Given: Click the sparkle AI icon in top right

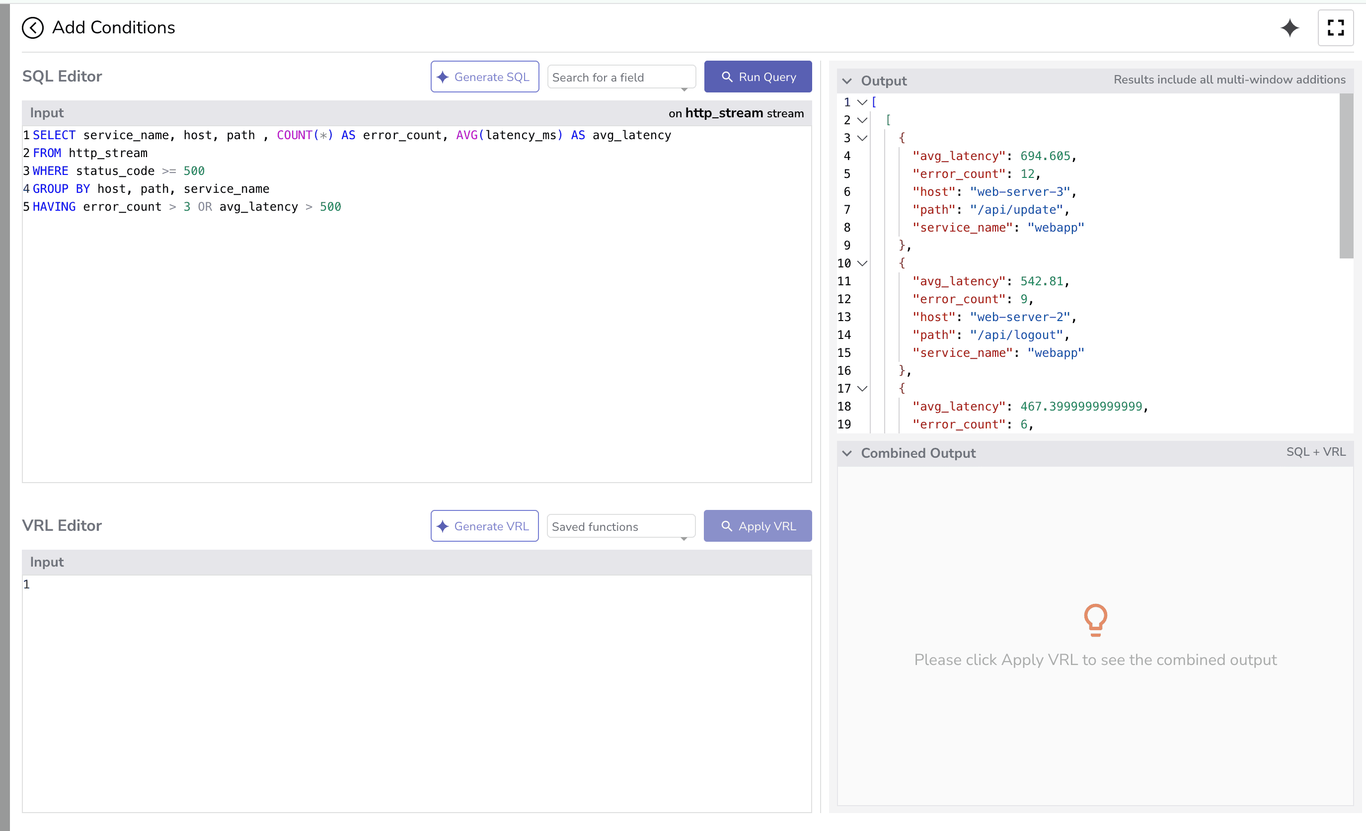Looking at the screenshot, I should 1290,28.
